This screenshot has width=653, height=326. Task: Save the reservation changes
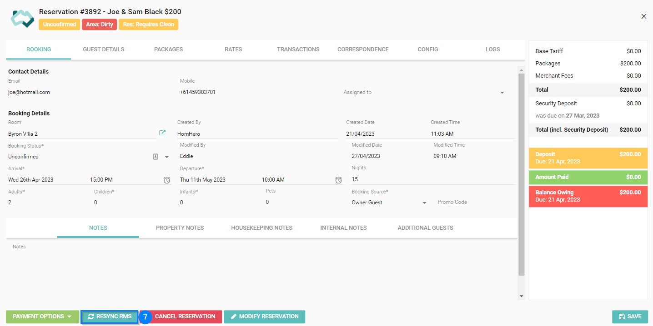tap(630, 317)
